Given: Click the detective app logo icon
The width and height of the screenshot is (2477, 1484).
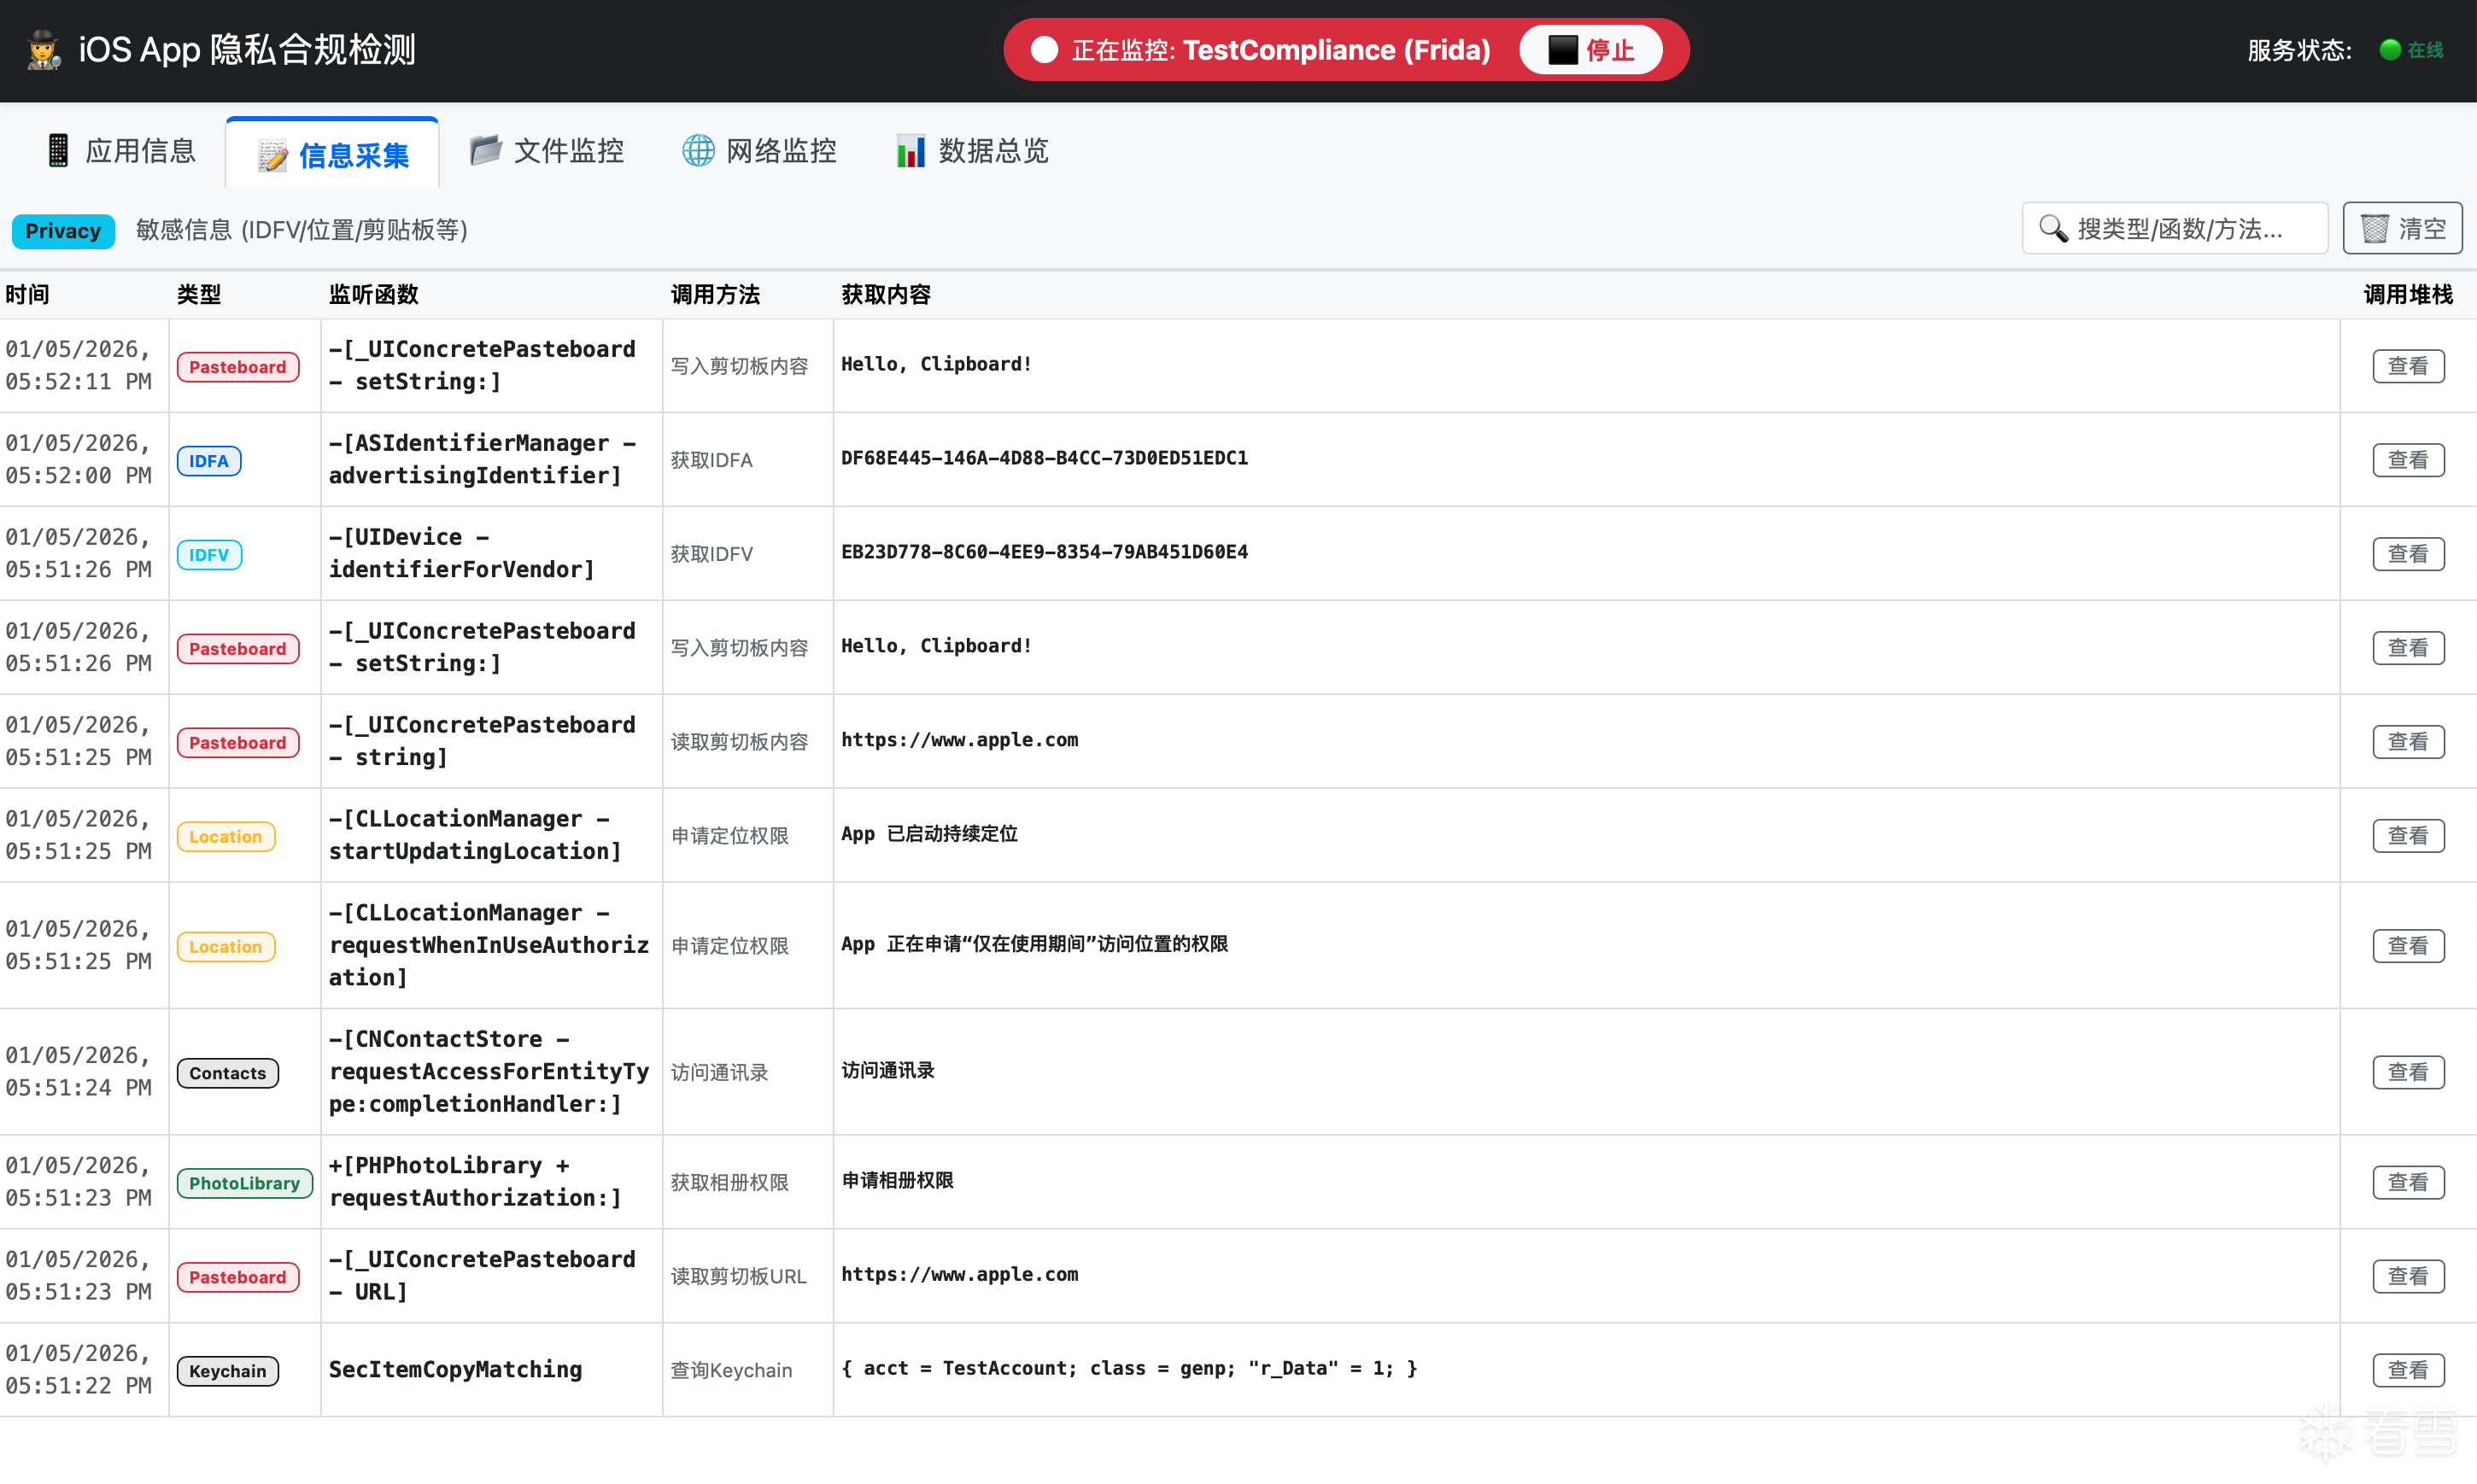Looking at the screenshot, I should coord(43,50).
